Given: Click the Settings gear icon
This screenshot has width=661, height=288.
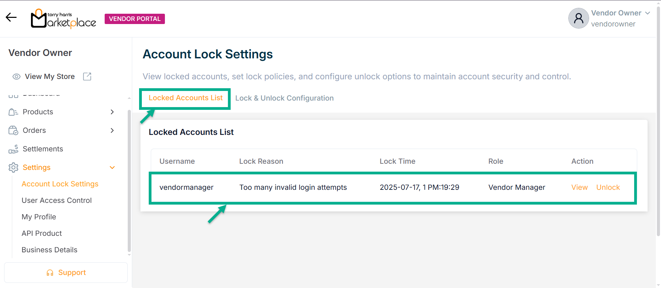Looking at the screenshot, I should pyautogui.click(x=13, y=168).
